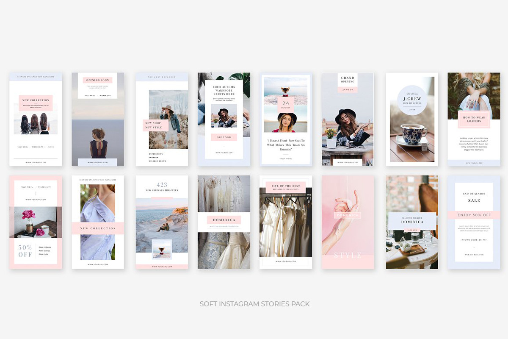Click the OPENING SOON header label
The height and width of the screenshot is (339, 508).
[x=97, y=80]
